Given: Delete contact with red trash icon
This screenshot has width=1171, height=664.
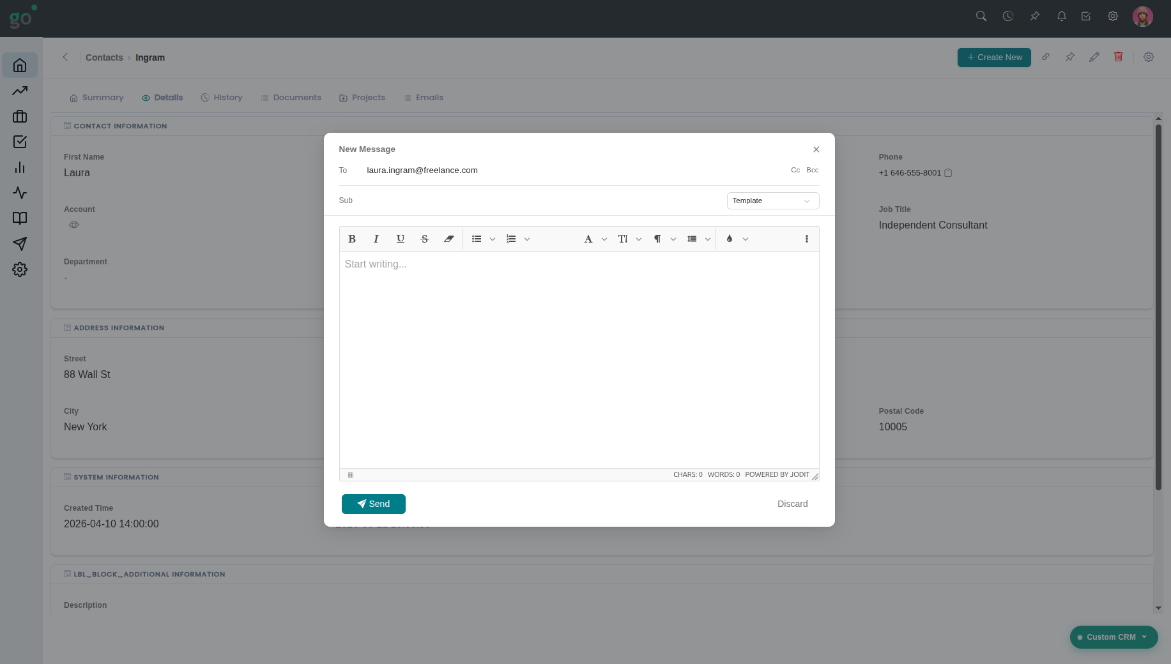Looking at the screenshot, I should click(x=1119, y=57).
